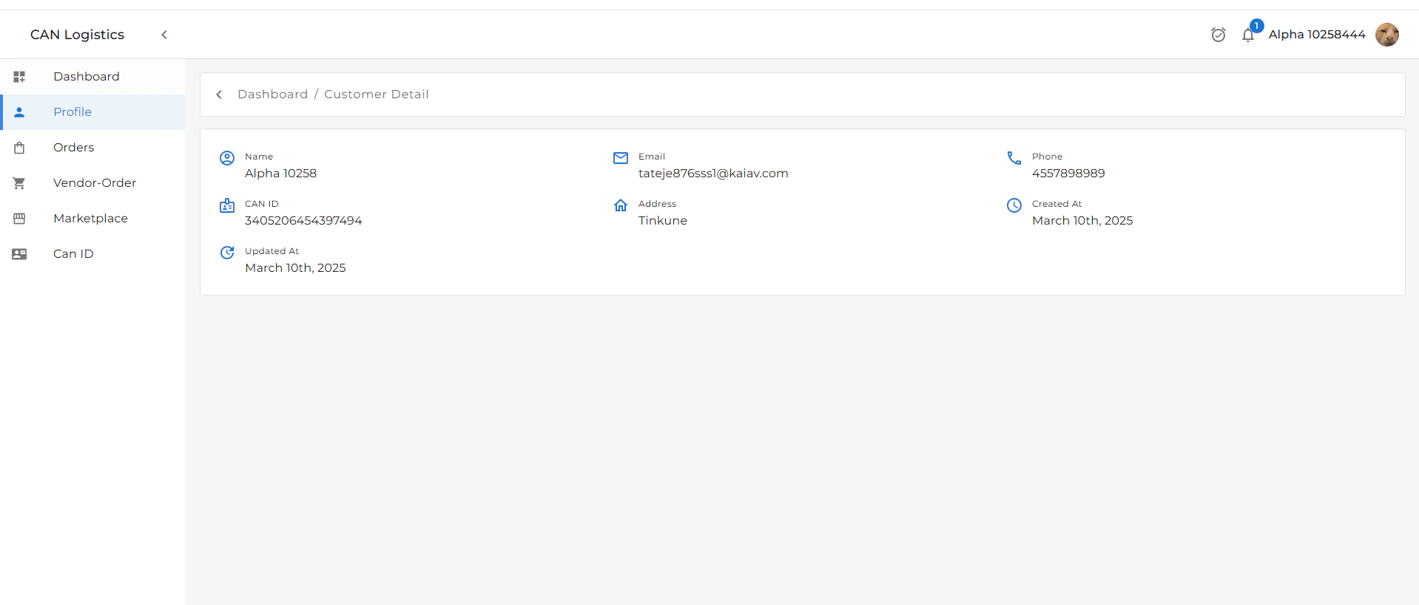The image size is (1419, 605).
Task: Select the Can ID card icon
Action: tap(19, 254)
